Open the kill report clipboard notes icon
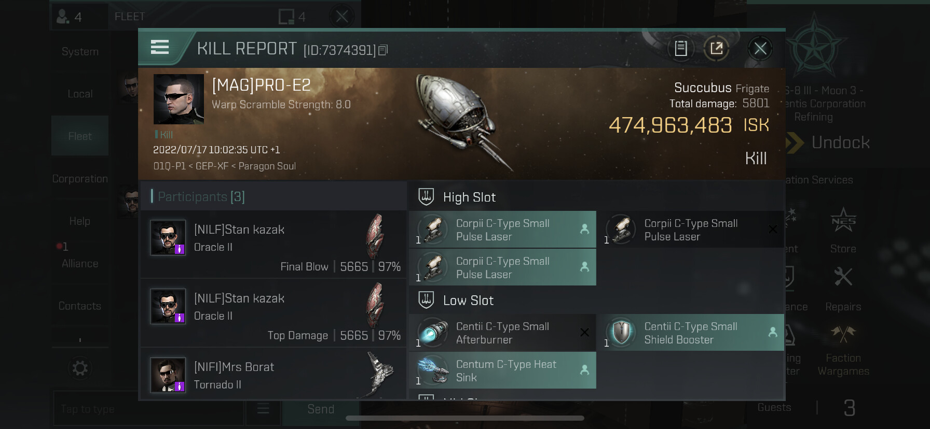 680,49
